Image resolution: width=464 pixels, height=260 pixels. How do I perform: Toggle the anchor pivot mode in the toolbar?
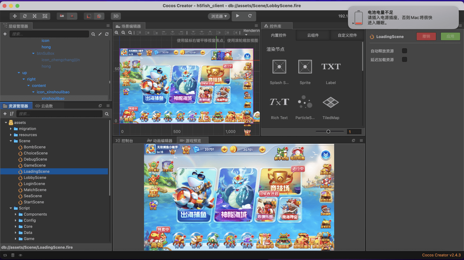[61, 16]
